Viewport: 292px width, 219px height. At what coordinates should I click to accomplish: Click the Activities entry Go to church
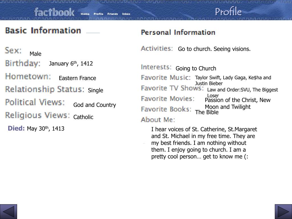click(195, 49)
